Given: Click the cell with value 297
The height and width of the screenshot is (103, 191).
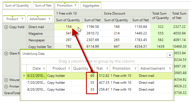Looking at the screenshot, I should tap(68, 40).
